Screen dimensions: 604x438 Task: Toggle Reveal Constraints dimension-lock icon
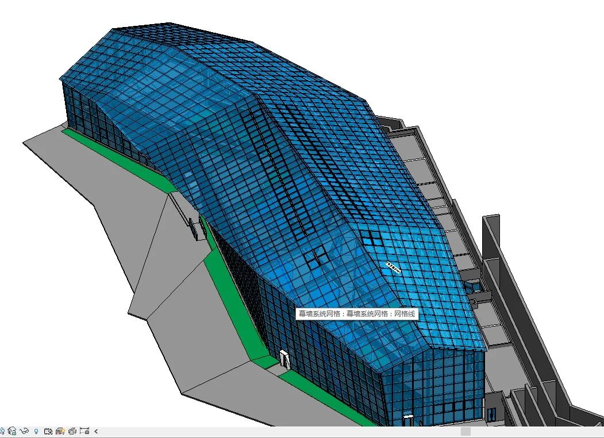(x=84, y=431)
